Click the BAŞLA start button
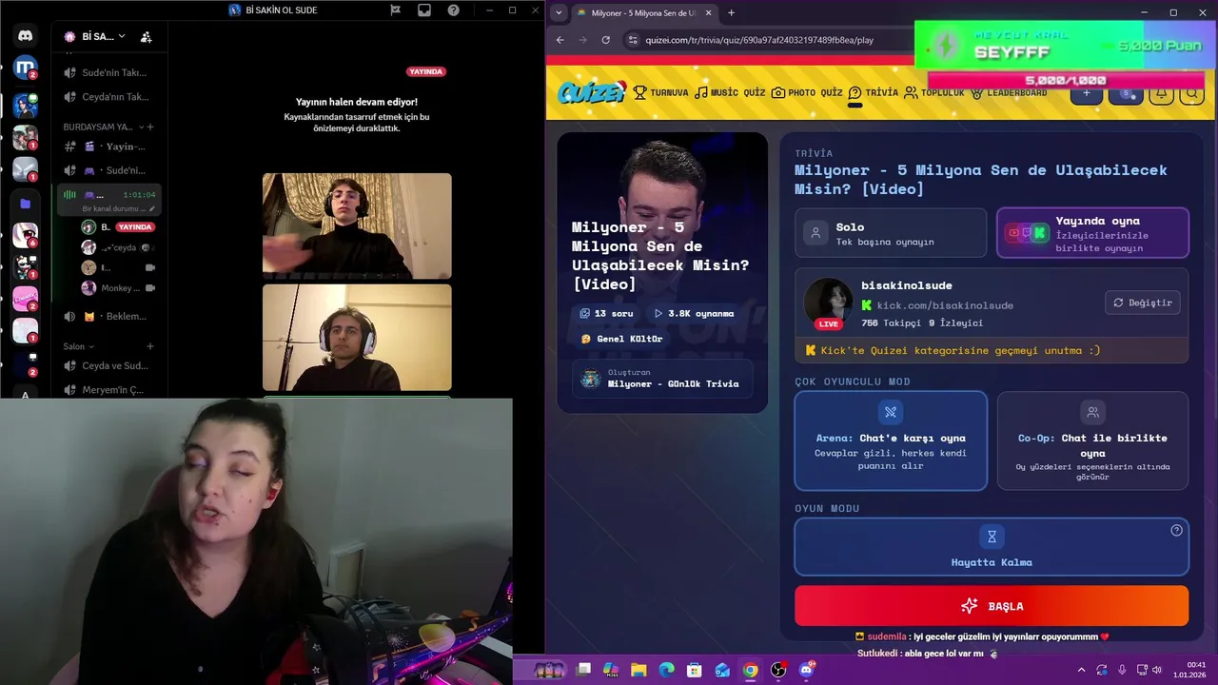 click(992, 606)
